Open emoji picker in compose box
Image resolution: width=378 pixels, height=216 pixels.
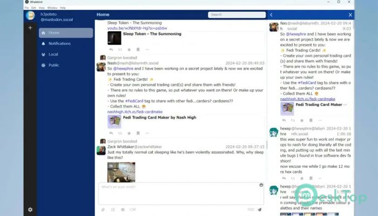[261, 185]
